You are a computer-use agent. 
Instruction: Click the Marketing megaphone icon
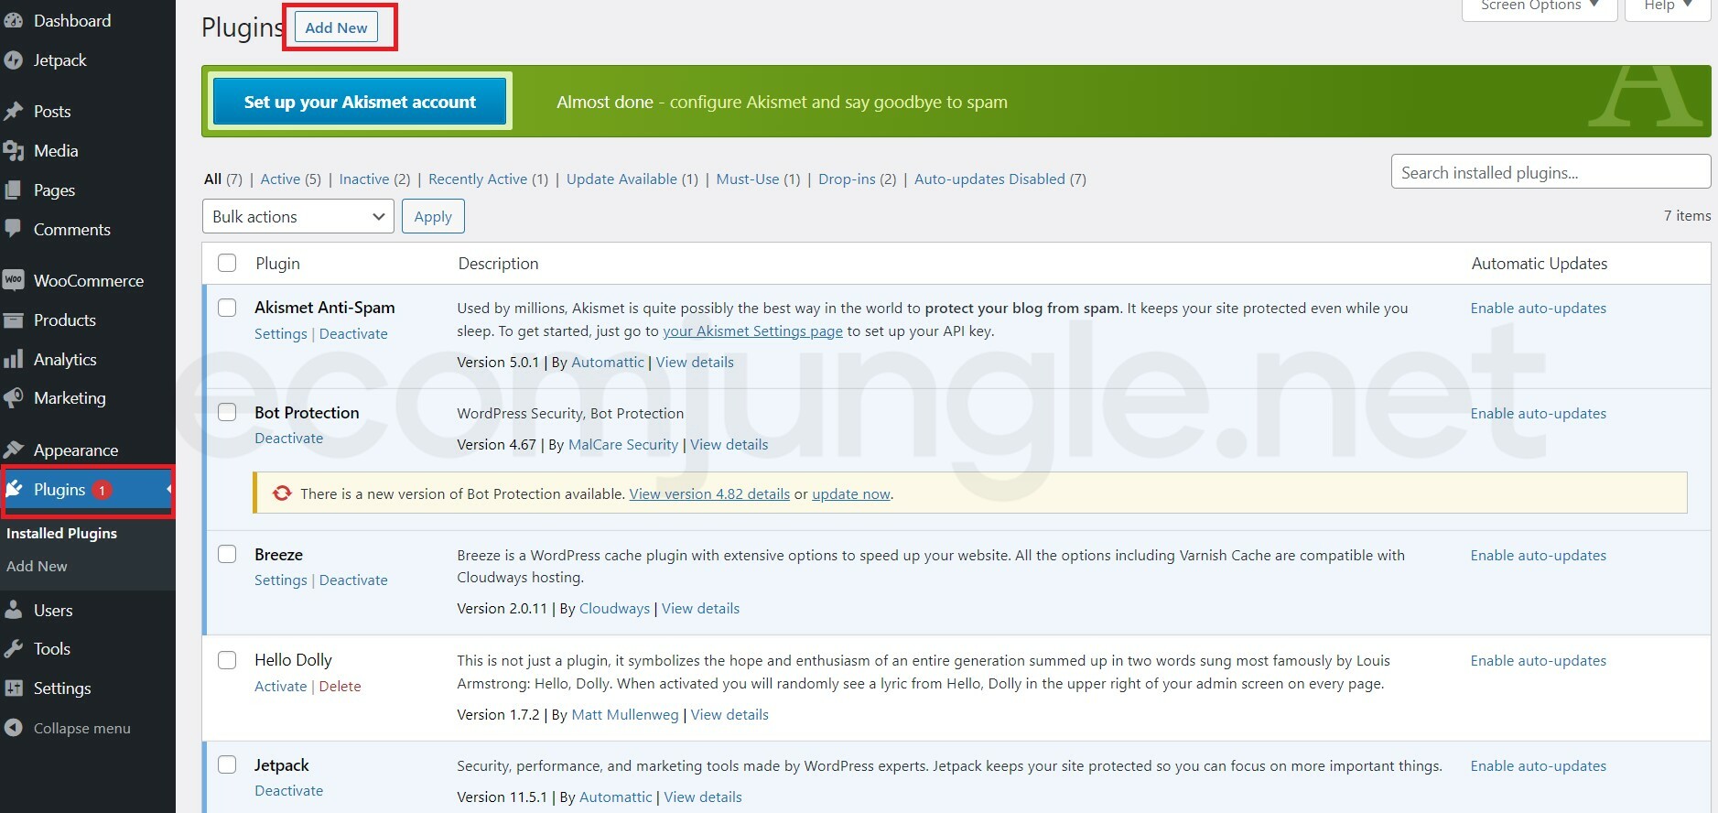click(13, 398)
